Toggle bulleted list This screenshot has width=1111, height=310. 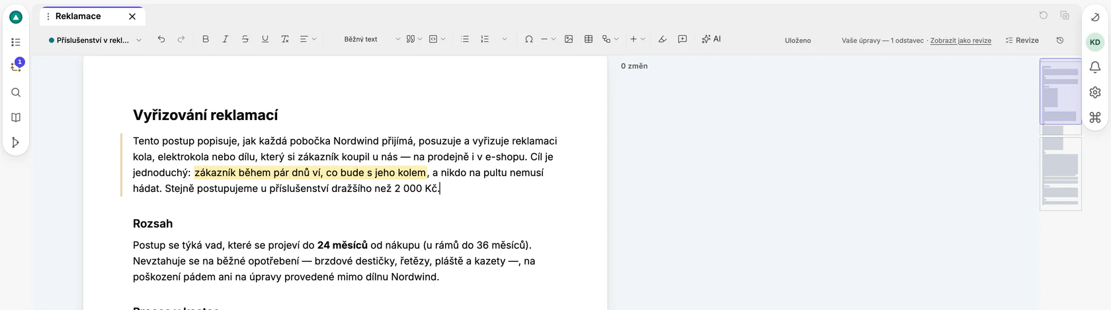465,40
